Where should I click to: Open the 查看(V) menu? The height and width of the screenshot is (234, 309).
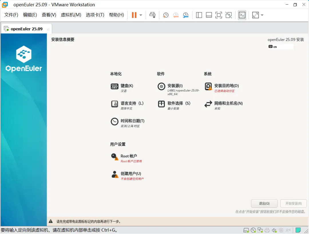49,15
